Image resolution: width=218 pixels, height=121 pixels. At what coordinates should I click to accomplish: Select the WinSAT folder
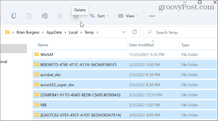125,54
